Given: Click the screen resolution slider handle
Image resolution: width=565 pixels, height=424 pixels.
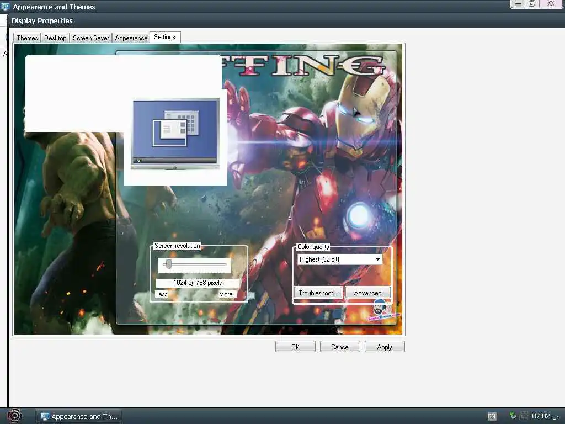Looking at the screenshot, I should click(x=169, y=264).
